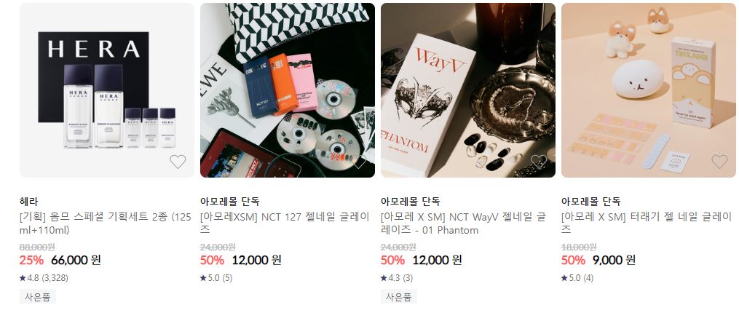Open NCT WayV 젤네일 글레이즈 Phantom link
This screenshot has height=313, width=739.
click(x=463, y=223)
